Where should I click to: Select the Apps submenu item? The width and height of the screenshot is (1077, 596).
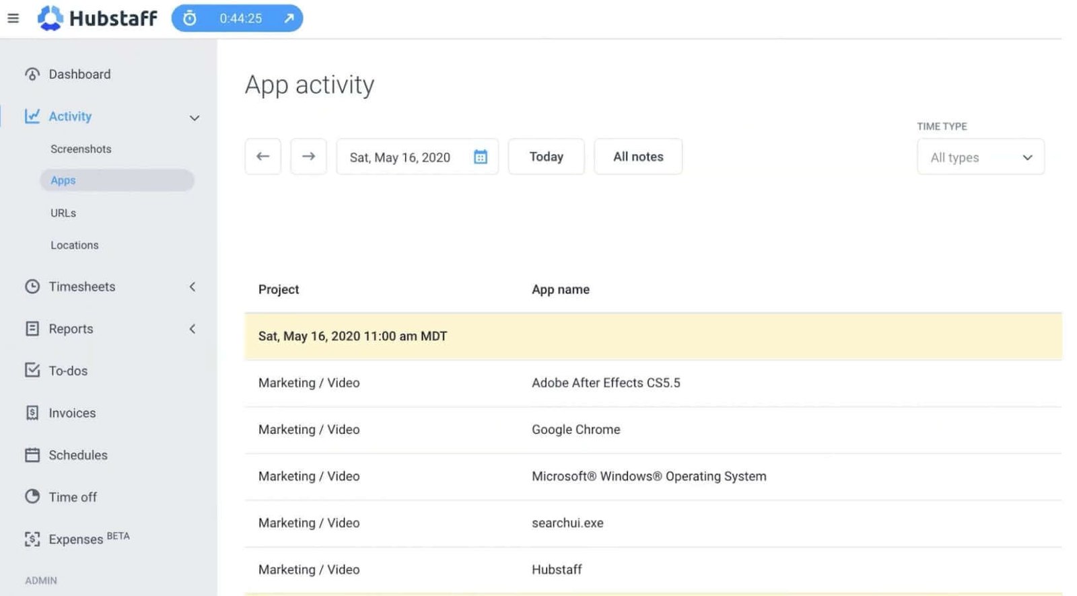pyautogui.click(x=117, y=180)
